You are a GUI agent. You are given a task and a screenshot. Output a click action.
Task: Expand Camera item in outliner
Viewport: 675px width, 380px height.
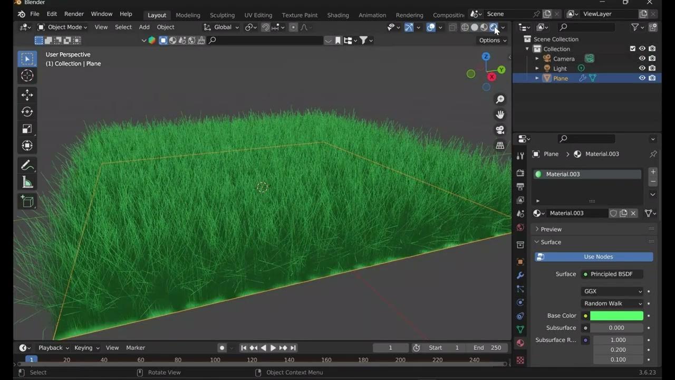click(537, 59)
